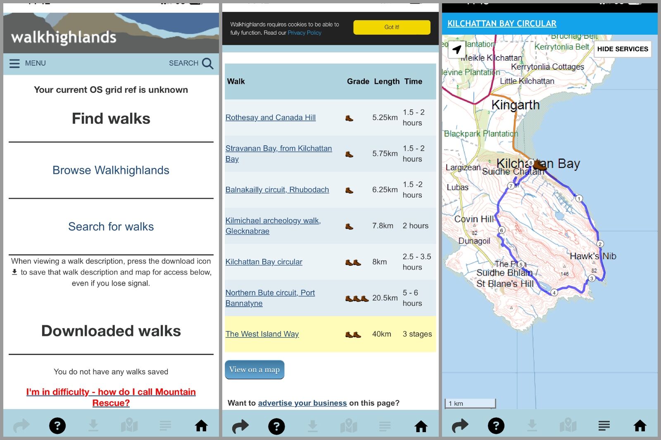Open the Privacy Policy link
661x440 pixels.
[x=304, y=33]
